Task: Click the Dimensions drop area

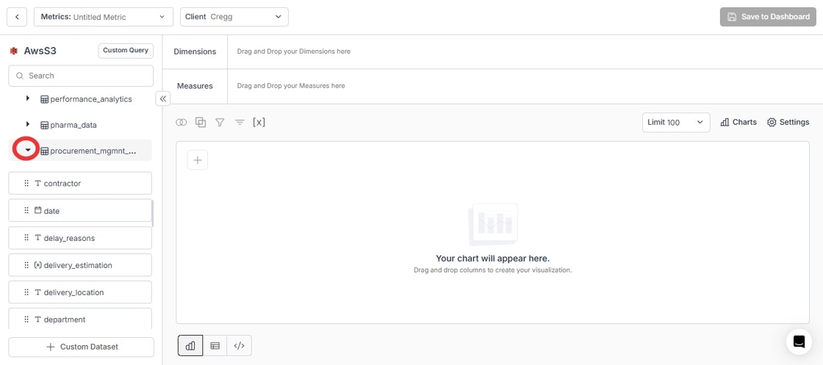Action: coord(525,51)
